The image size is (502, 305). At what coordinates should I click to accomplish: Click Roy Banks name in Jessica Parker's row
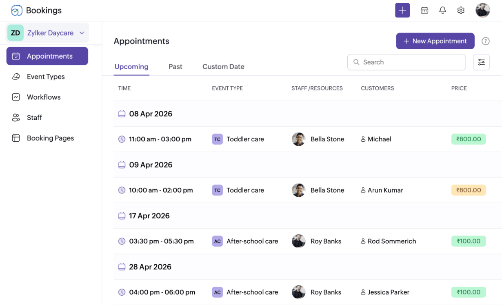tap(326, 292)
